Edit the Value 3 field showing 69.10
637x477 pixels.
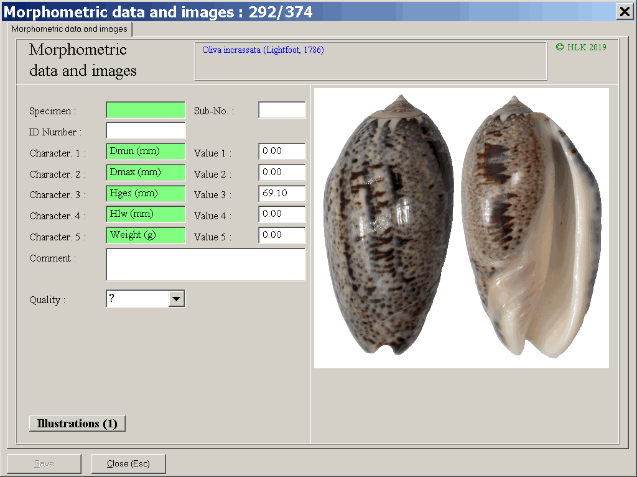tap(282, 194)
